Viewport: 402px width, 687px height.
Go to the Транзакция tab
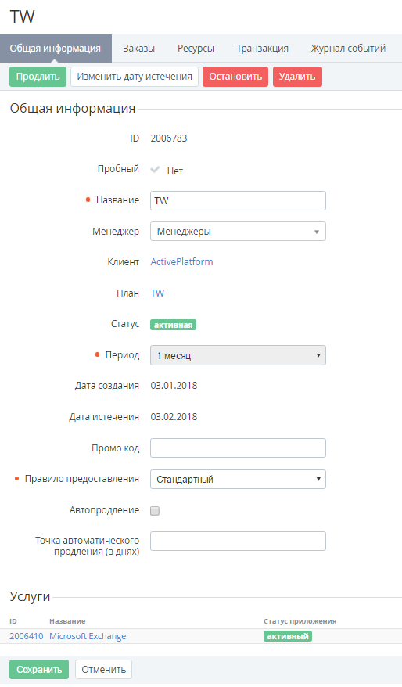pyautogui.click(x=262, y=49)
